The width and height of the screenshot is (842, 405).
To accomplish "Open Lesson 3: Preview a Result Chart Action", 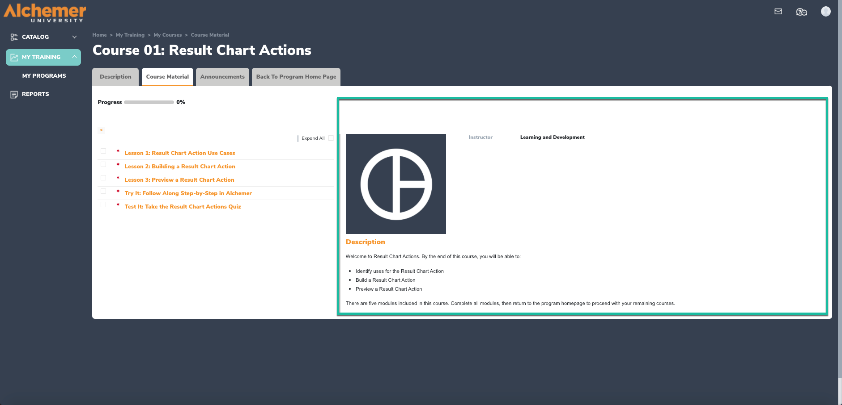I will coord(179,180).
